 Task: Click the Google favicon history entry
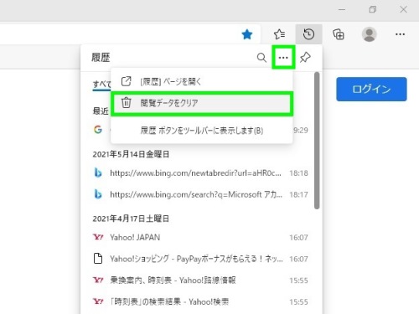click(x=98, y=130)
